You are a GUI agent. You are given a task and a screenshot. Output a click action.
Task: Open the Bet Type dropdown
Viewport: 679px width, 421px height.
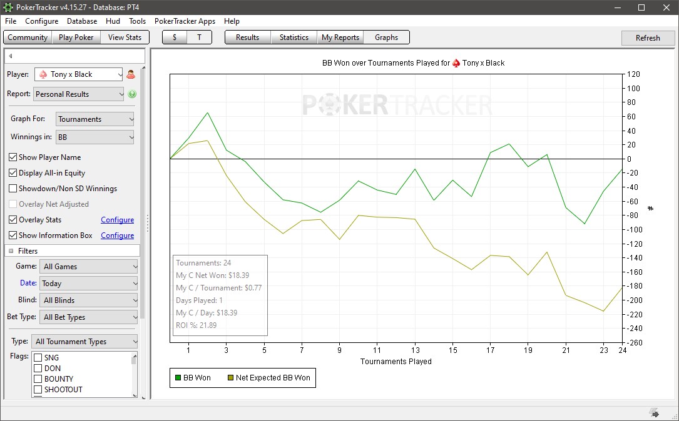pos(88,317)
